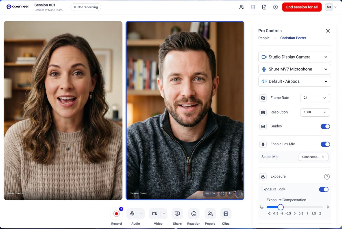
Task: Click the Exposure help question mark
Action: pos(327,177)
